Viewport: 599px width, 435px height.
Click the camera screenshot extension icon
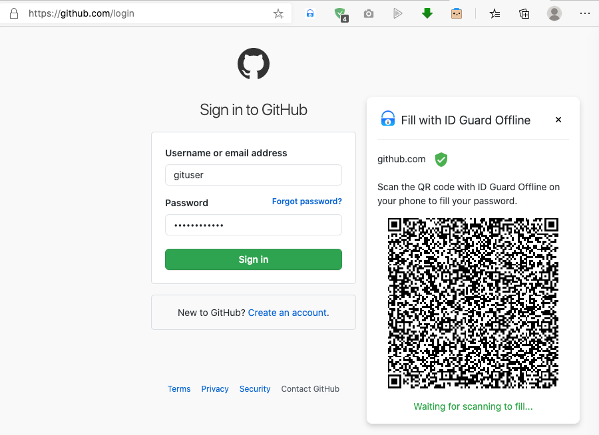[369, 14]
